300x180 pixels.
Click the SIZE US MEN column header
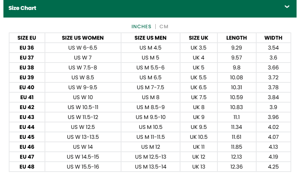click(x=150, y=38)
